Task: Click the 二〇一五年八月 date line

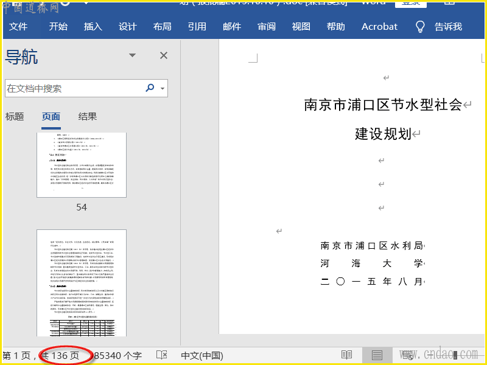Action: tap(372, 282)
